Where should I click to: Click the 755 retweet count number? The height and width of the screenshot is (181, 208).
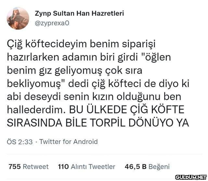pyautogui.click(x=15, y=167)
